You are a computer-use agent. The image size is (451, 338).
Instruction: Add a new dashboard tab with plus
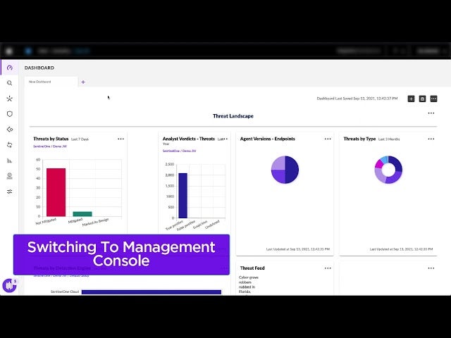click(82, 82)
